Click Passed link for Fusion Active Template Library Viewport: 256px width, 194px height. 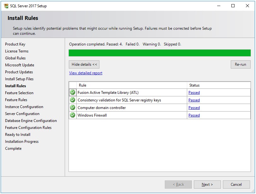pyautogui.click(x=194, y=93)
